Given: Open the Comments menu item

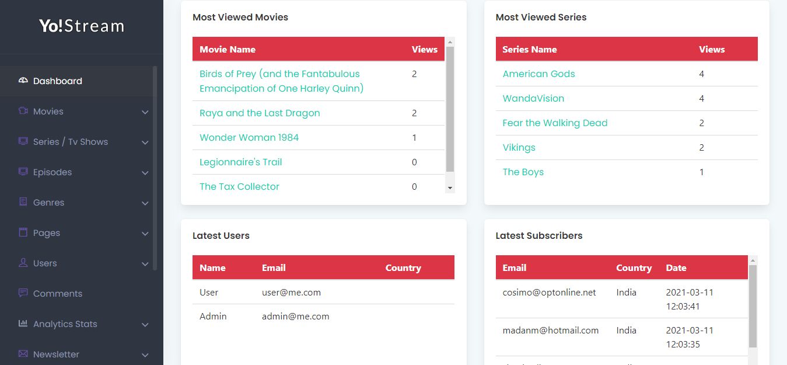Looking at the screenshot, I should pyautogui.click(x=58, y=294).
